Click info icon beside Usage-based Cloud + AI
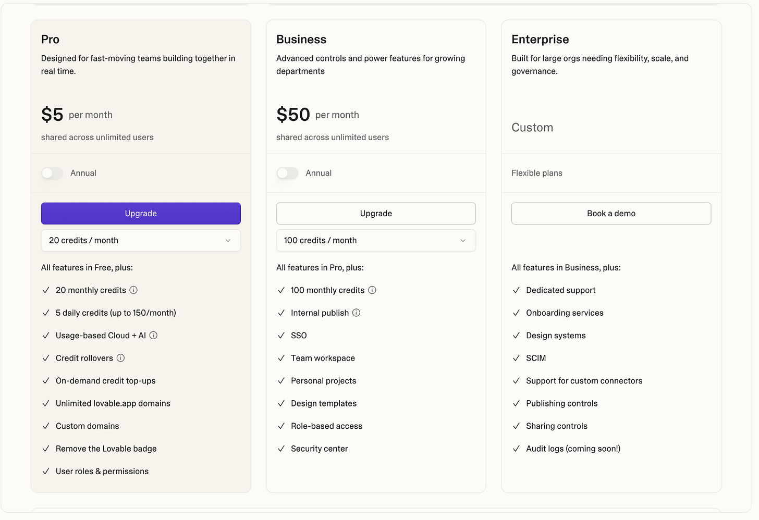759x520 pixels. [x=153, y=336]
